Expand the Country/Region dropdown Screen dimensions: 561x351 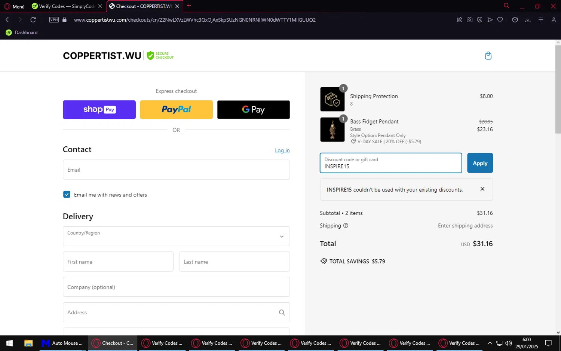(x=176, y=236)
